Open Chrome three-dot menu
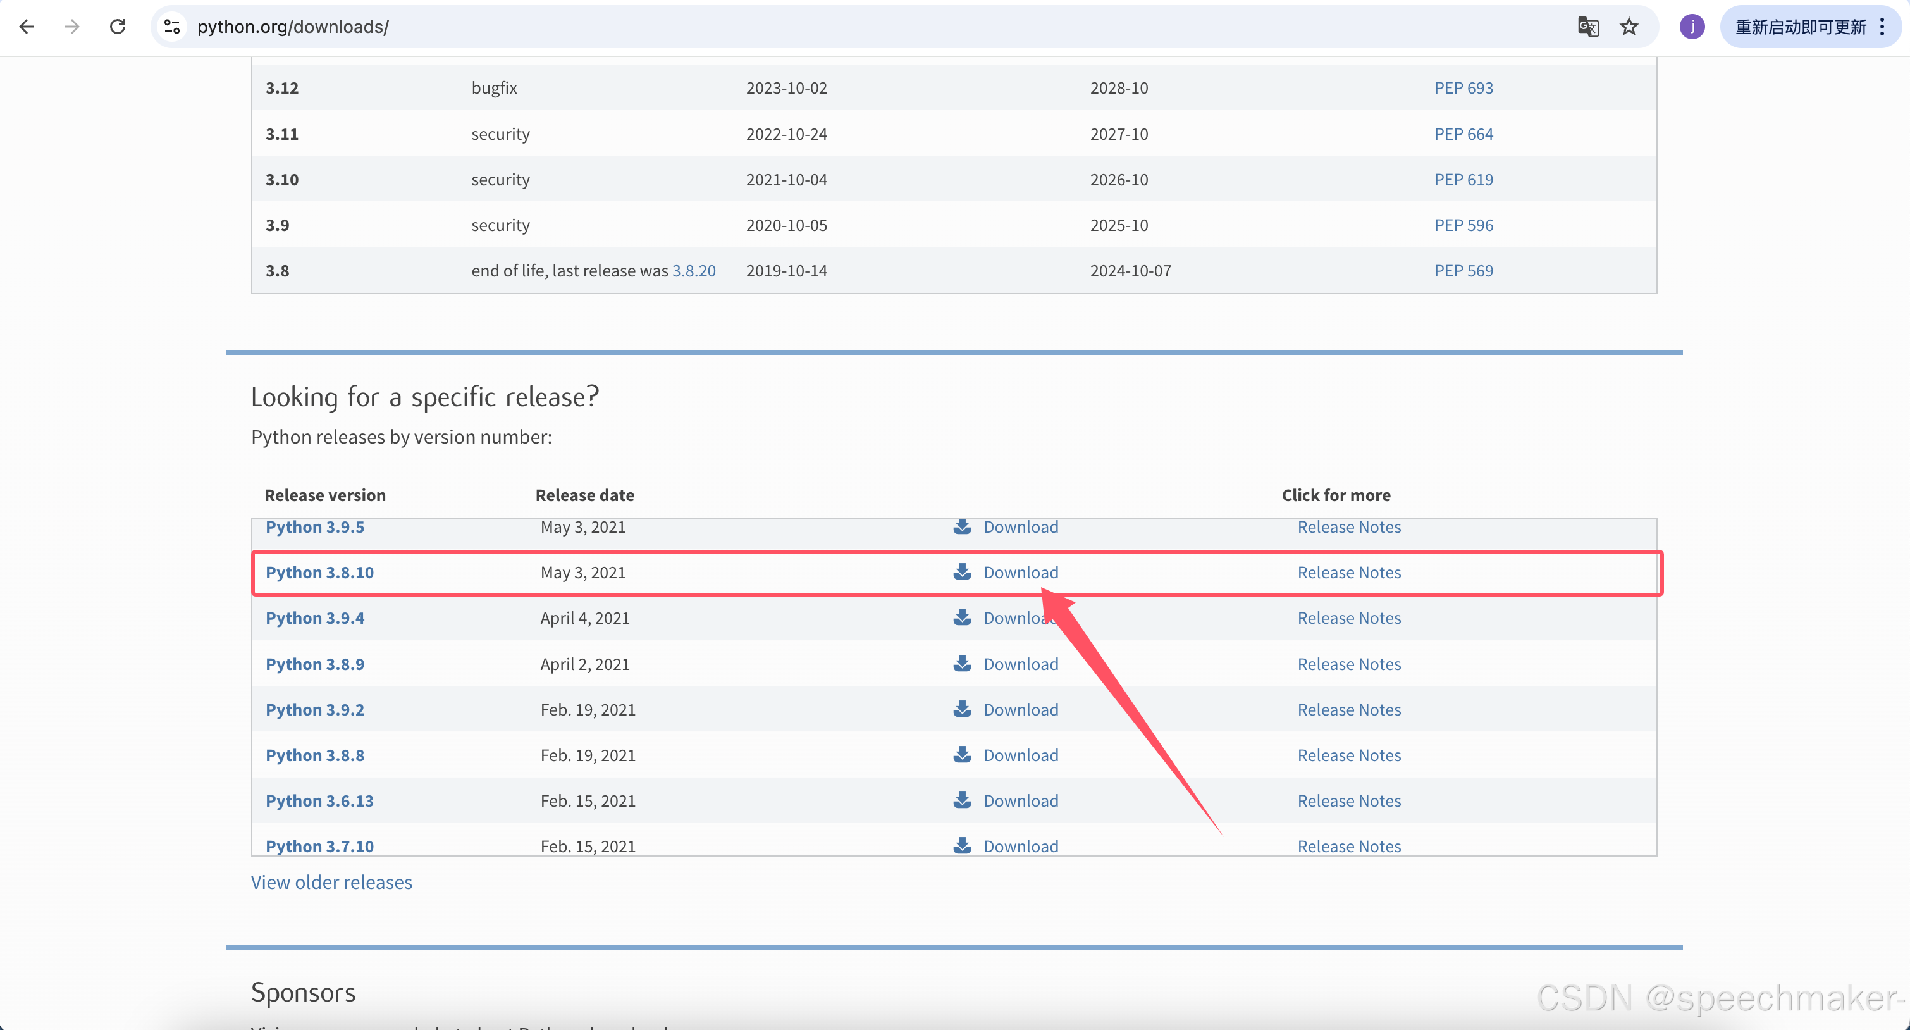 click(x=1883, y=27)
